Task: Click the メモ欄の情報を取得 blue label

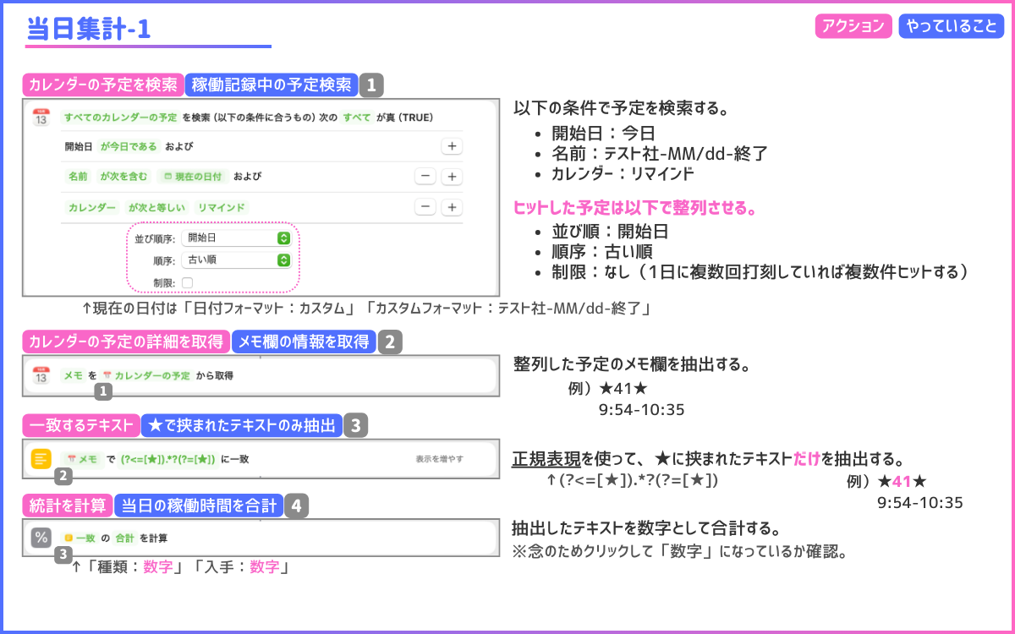Action: (x=304, y=342)
